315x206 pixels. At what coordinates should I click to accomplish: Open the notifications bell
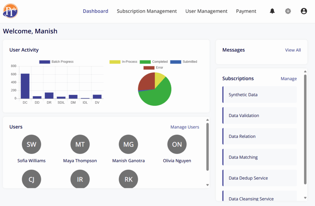point(272,11)
